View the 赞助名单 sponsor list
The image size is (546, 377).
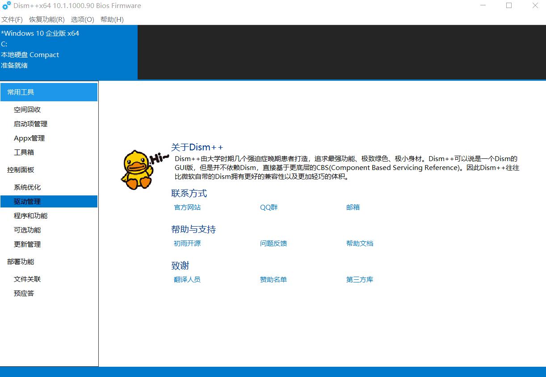(x=274, y=279)
